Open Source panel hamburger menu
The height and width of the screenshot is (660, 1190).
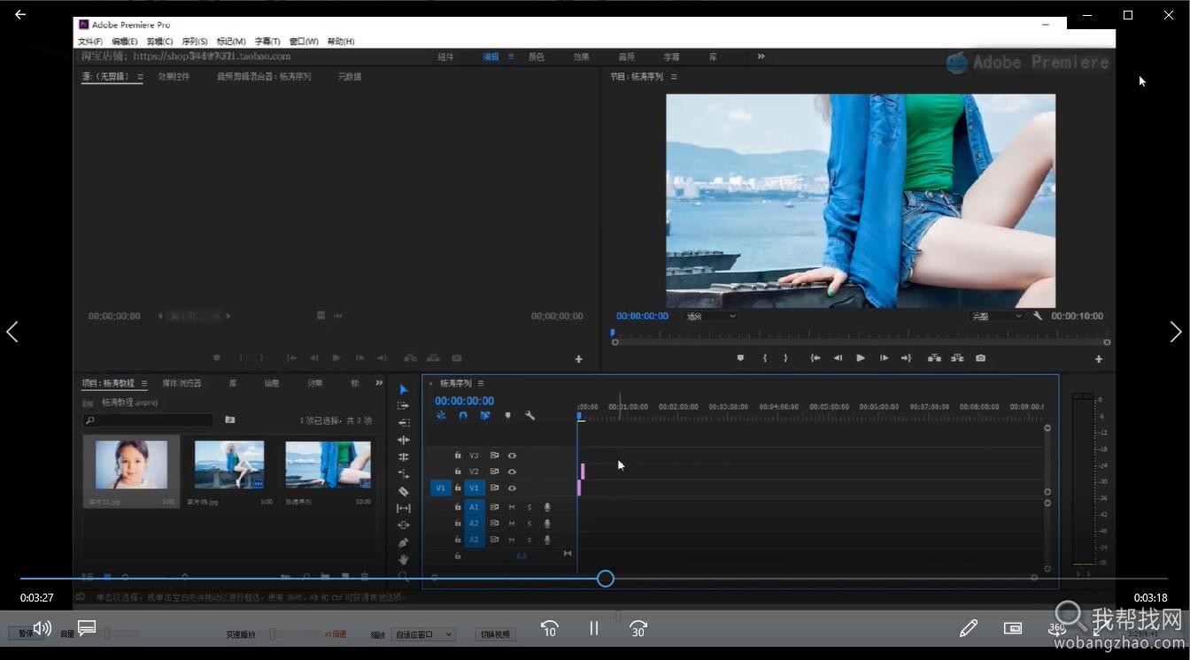pos(140,77)
